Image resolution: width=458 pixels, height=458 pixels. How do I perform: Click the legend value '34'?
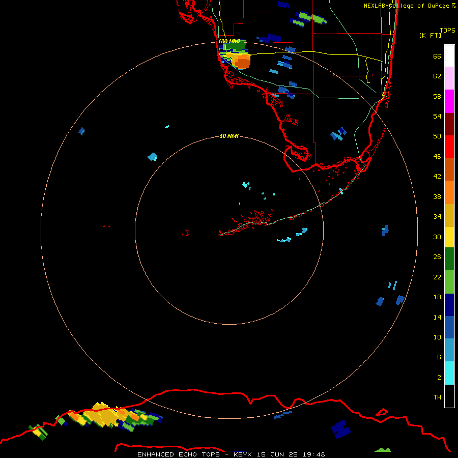(437, 217)
